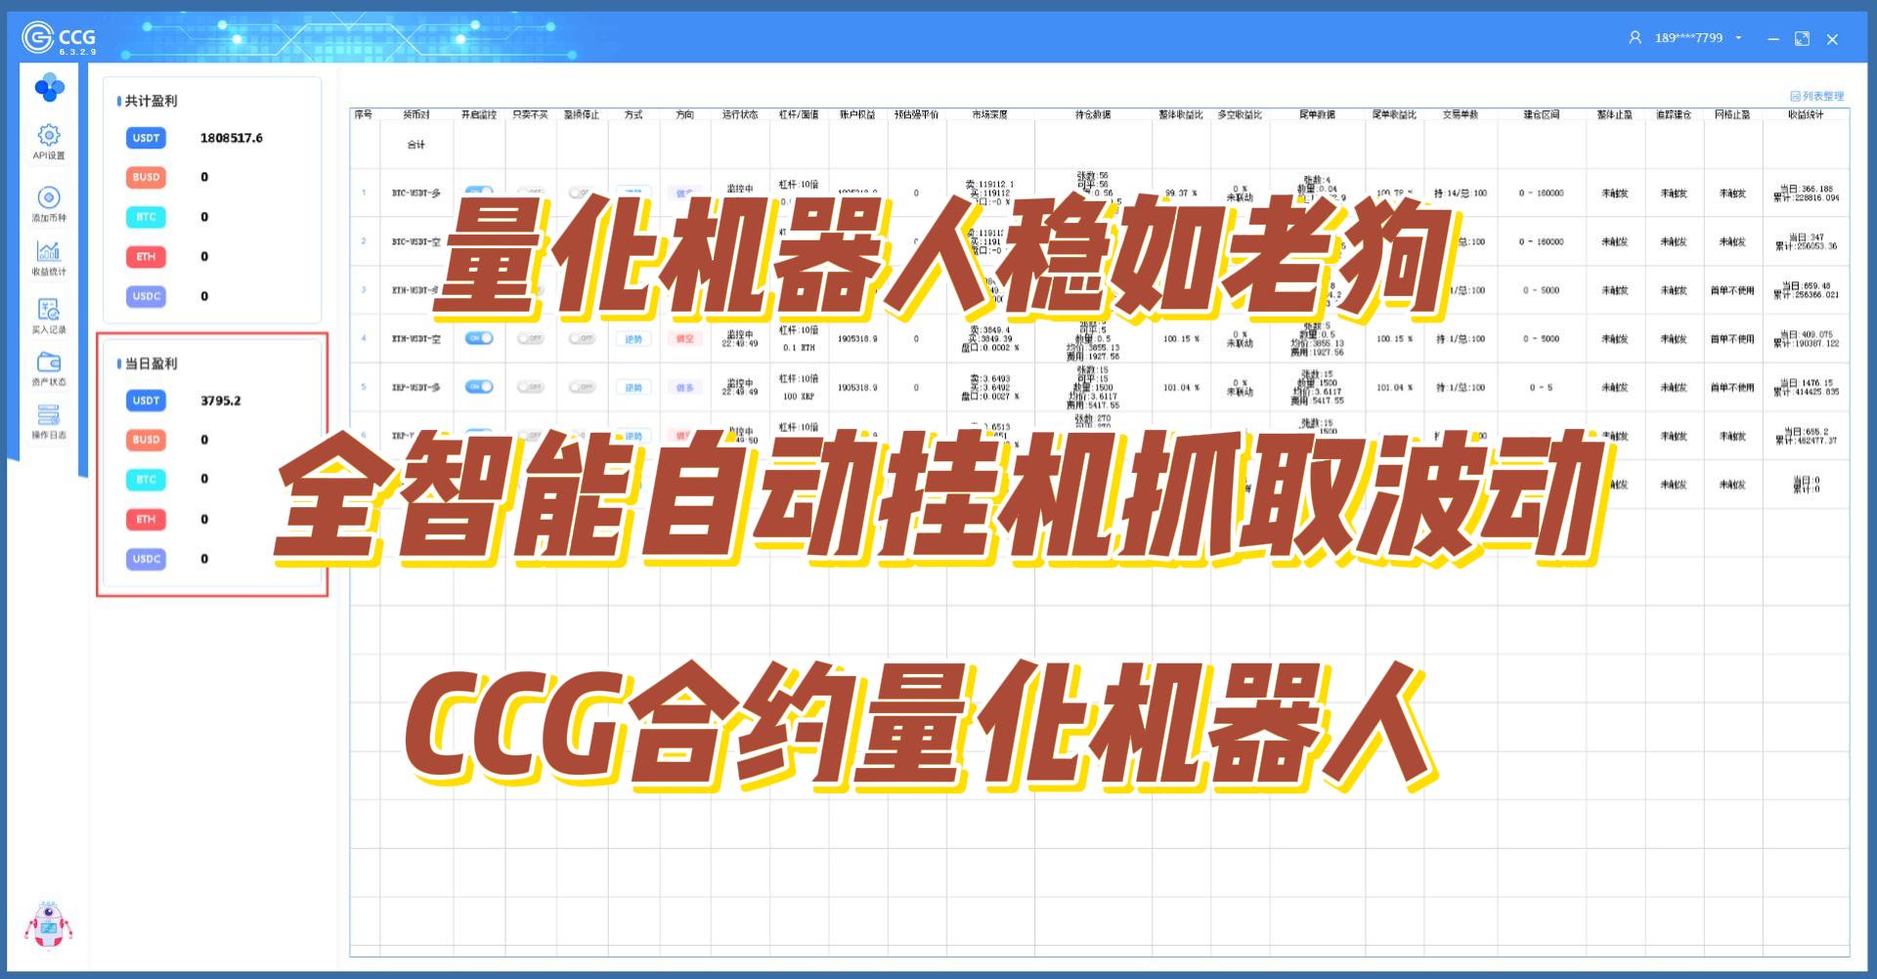The height and width of the screenshot is (979, 1877).
Task: Select total profit value 1808517.6
Action: tap(232, 138)
